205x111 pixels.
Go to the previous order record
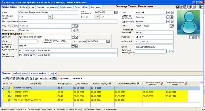(44, 79)
